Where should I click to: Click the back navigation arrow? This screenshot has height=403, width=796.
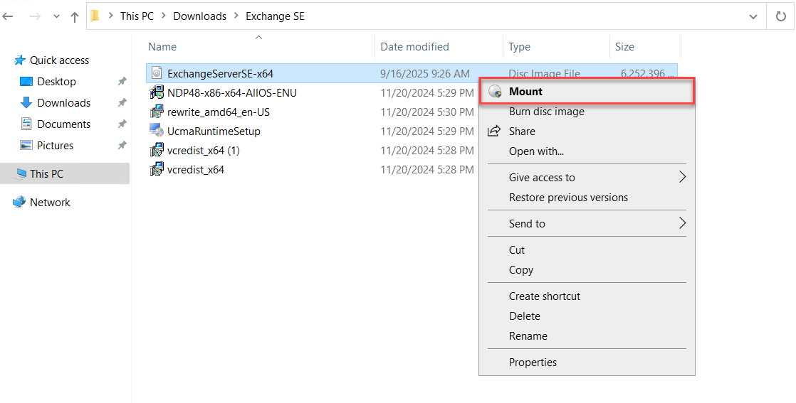coord(8,16)
